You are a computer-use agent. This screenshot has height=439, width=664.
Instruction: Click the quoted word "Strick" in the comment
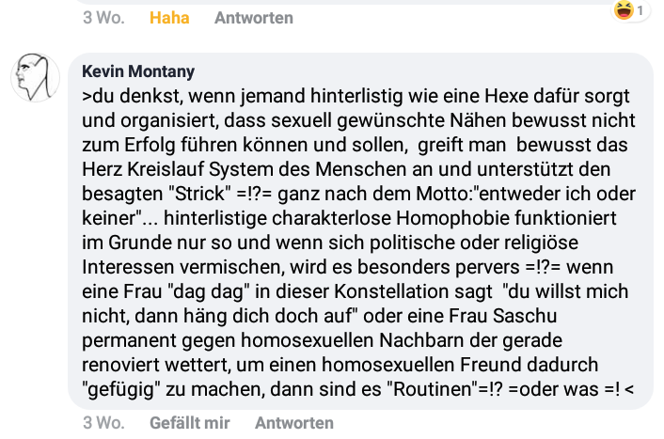(x=200, y=194)
